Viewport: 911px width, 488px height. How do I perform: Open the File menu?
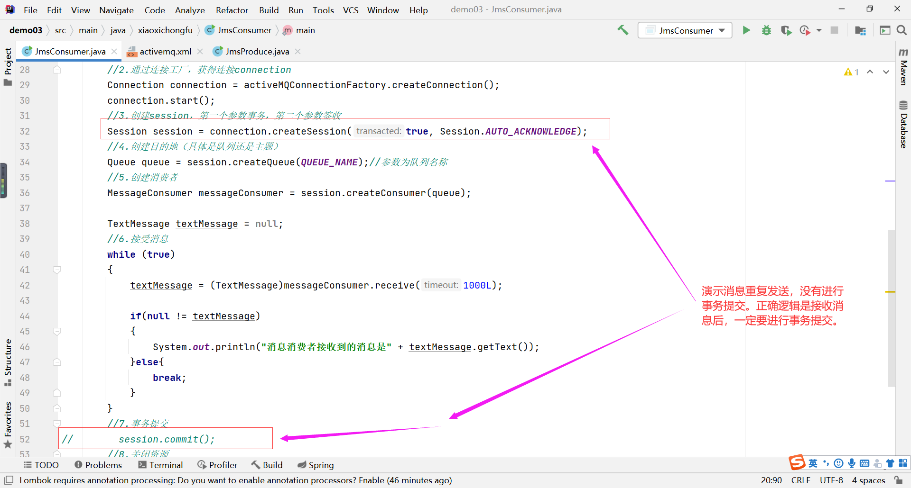pos(30,10)
